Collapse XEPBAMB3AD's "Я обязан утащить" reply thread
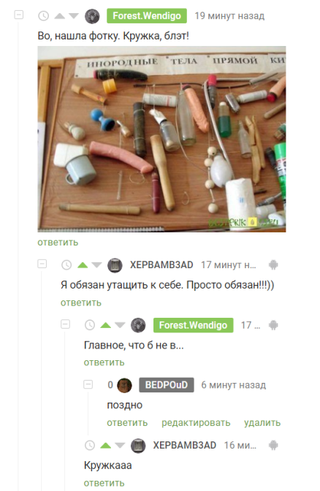 [x=42, y=264]
